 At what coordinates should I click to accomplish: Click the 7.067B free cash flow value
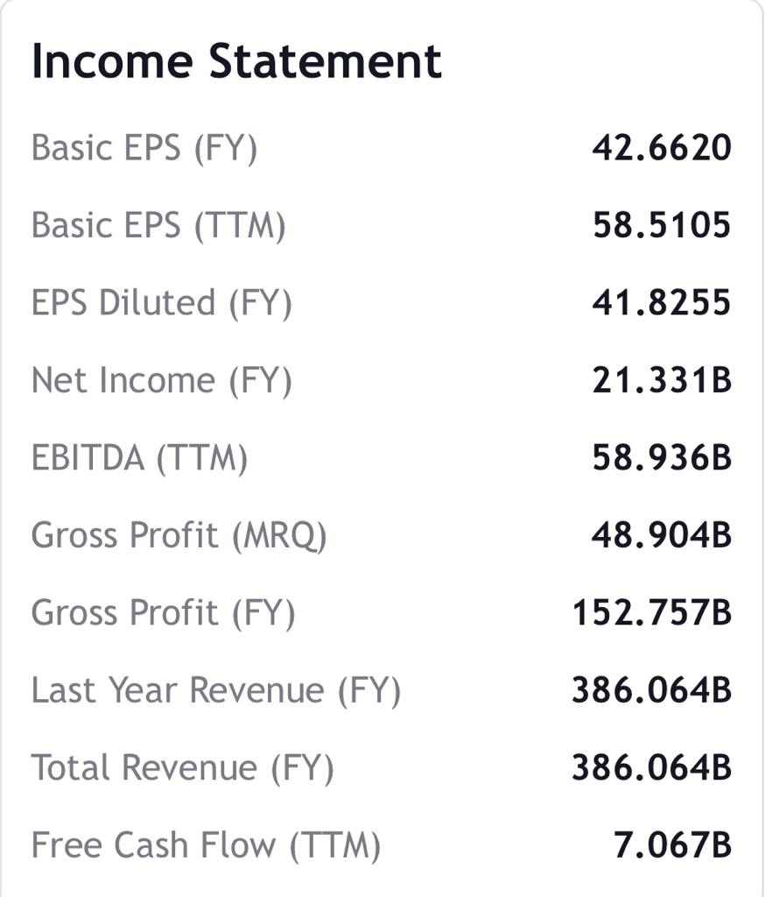pos(672,845)
